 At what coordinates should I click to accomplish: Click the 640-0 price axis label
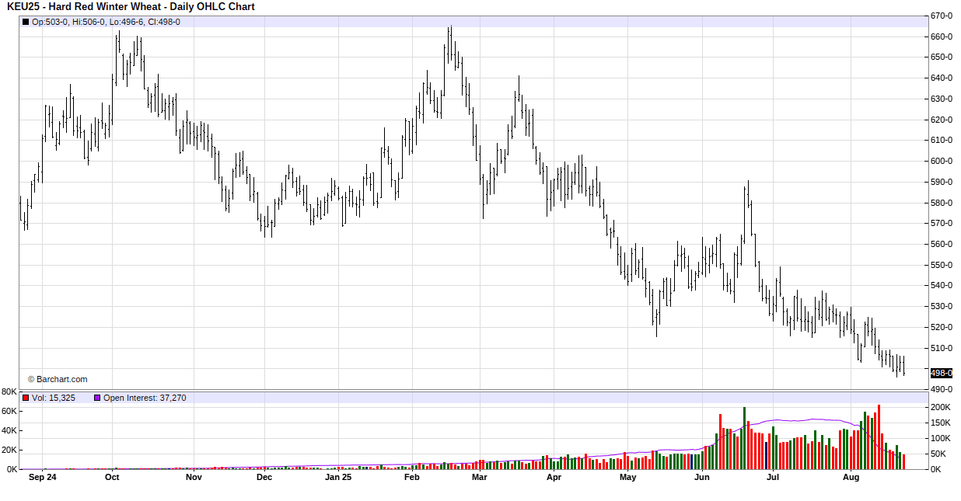(x=942, y=78)
